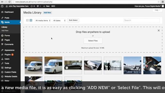Open the Posts menu item
The width and height of the screenshot is (165, 93).
click(7, 18)
